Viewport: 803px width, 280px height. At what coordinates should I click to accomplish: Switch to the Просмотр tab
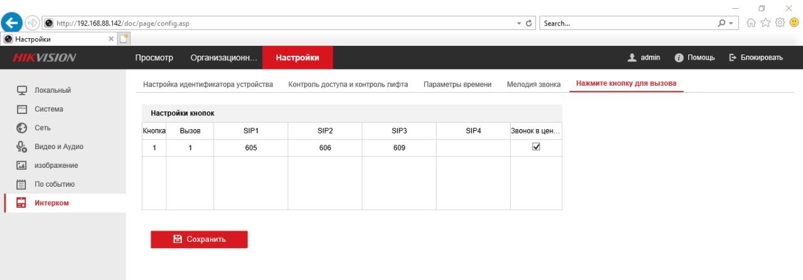154,58
